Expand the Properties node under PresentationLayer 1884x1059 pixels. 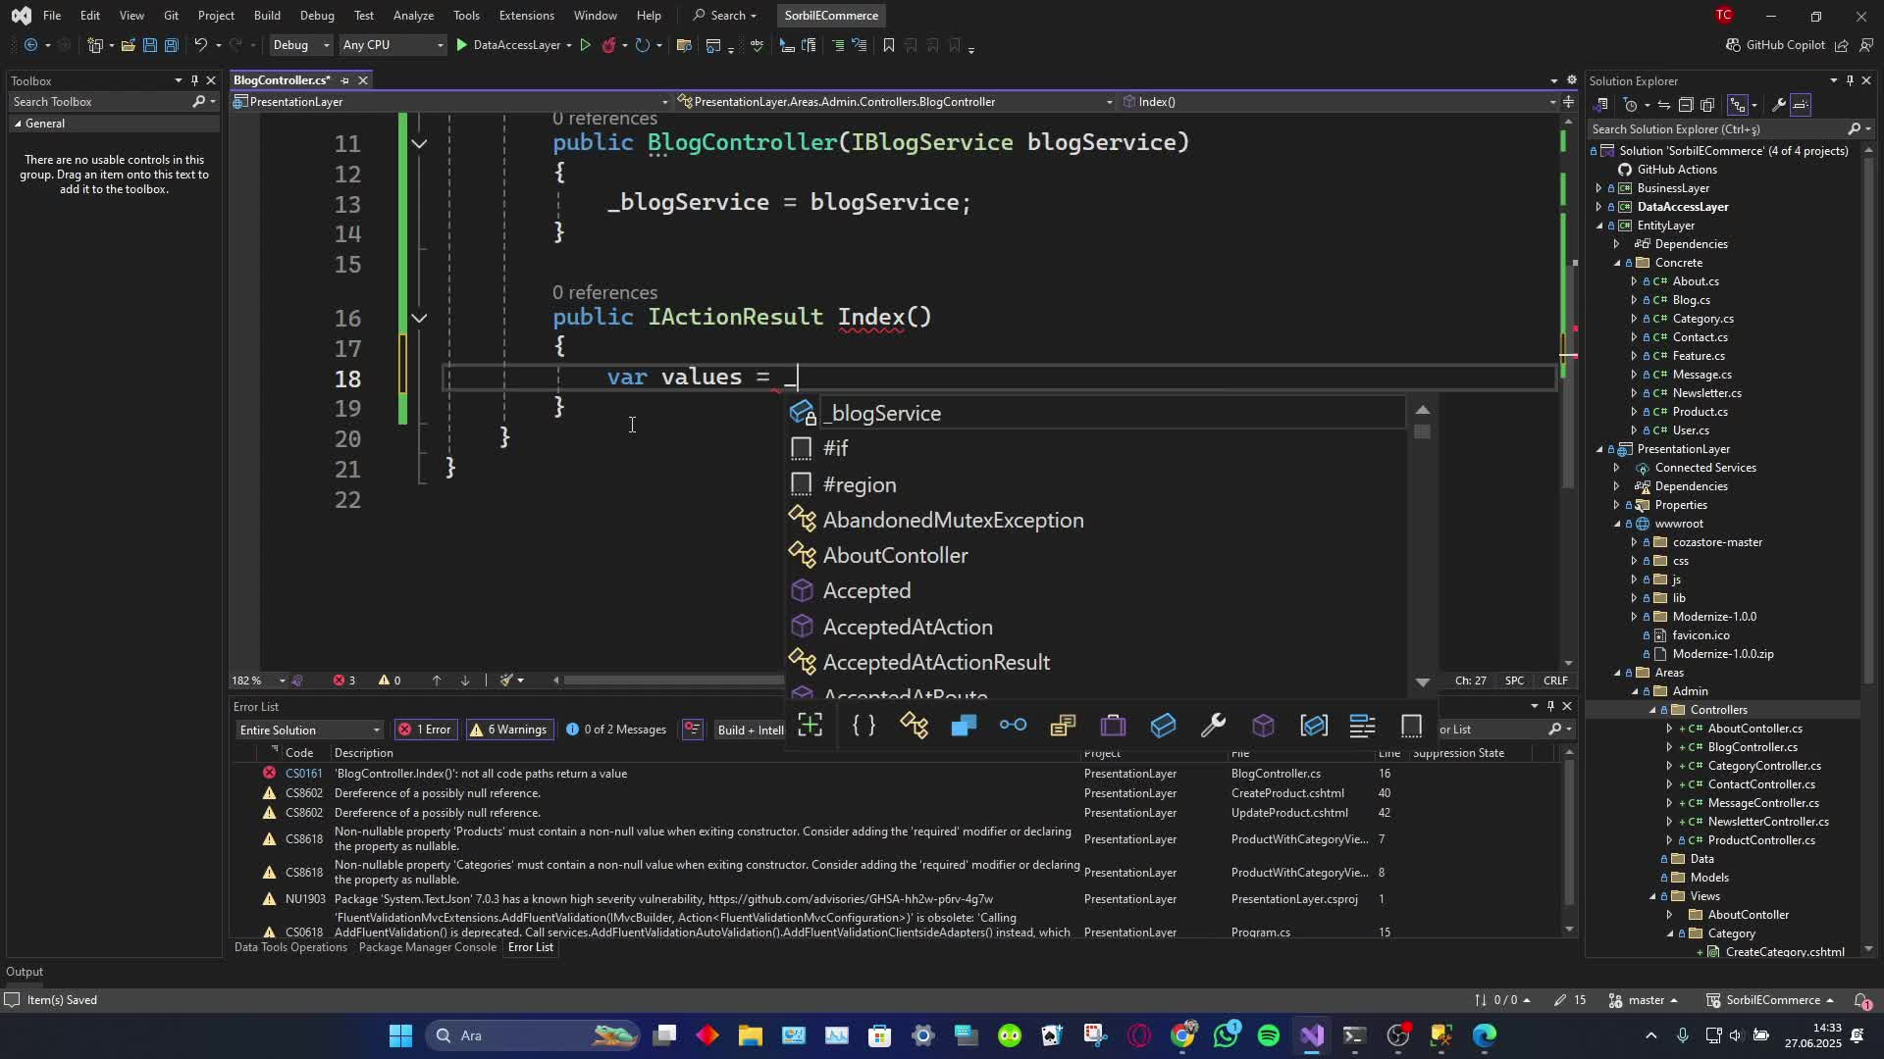[x=1617, y=505]
